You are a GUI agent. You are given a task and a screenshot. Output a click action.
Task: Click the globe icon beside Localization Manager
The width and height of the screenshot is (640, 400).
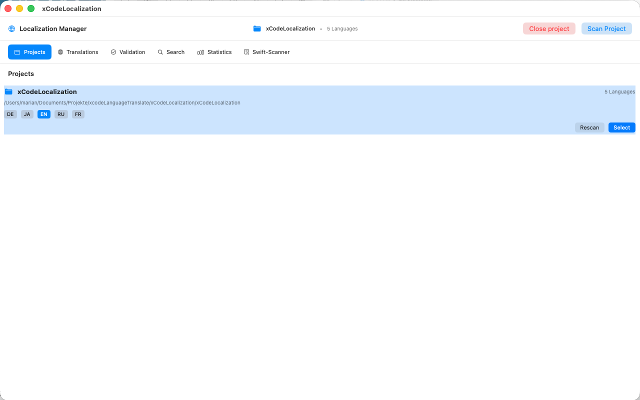[x=11, y=28]
